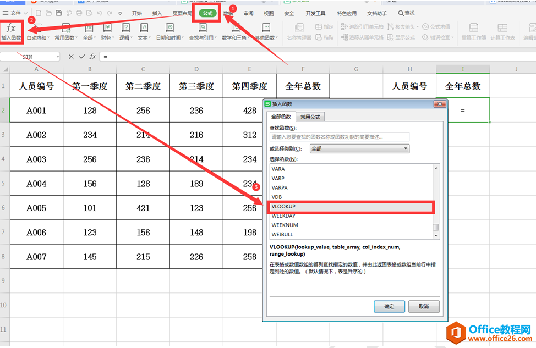Click Trace Precedents (追踪引用单元格)
Image resolution: width=536 pixels, height=348 pixels.
362,26
